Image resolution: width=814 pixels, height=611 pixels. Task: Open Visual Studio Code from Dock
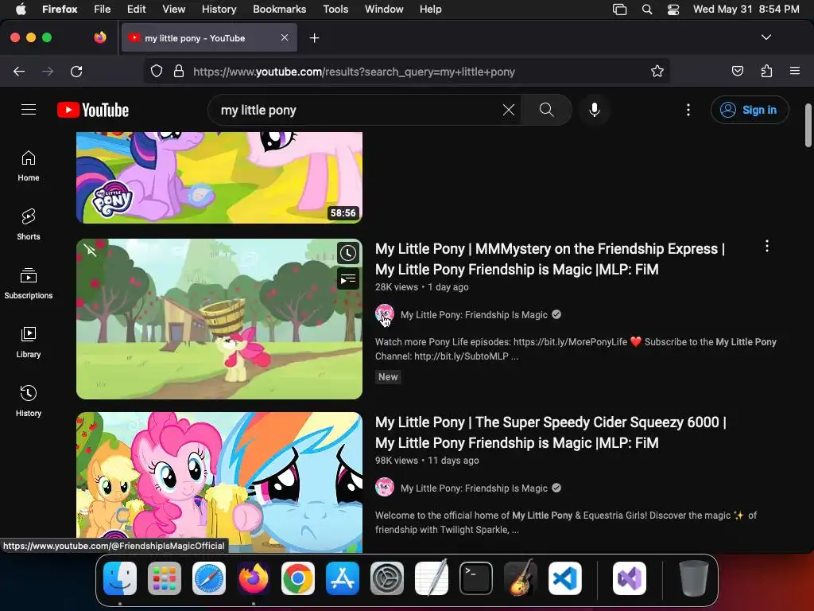(565, 578)
